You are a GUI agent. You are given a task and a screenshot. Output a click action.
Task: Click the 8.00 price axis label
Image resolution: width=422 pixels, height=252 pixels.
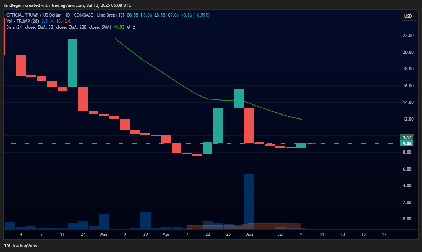coord(407,152)
